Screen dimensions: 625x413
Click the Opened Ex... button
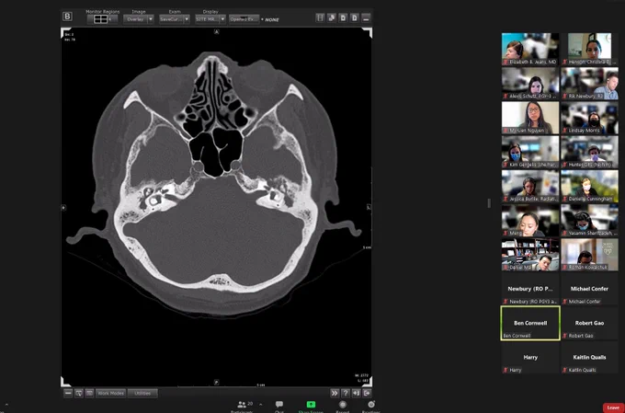244,19
